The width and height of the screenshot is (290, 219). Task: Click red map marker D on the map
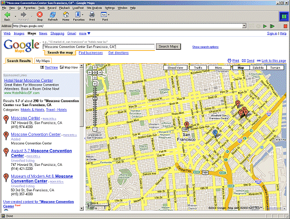[238, 104]
